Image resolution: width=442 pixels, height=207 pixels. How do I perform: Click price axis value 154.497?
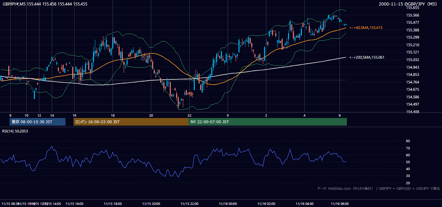coord(412,104)
